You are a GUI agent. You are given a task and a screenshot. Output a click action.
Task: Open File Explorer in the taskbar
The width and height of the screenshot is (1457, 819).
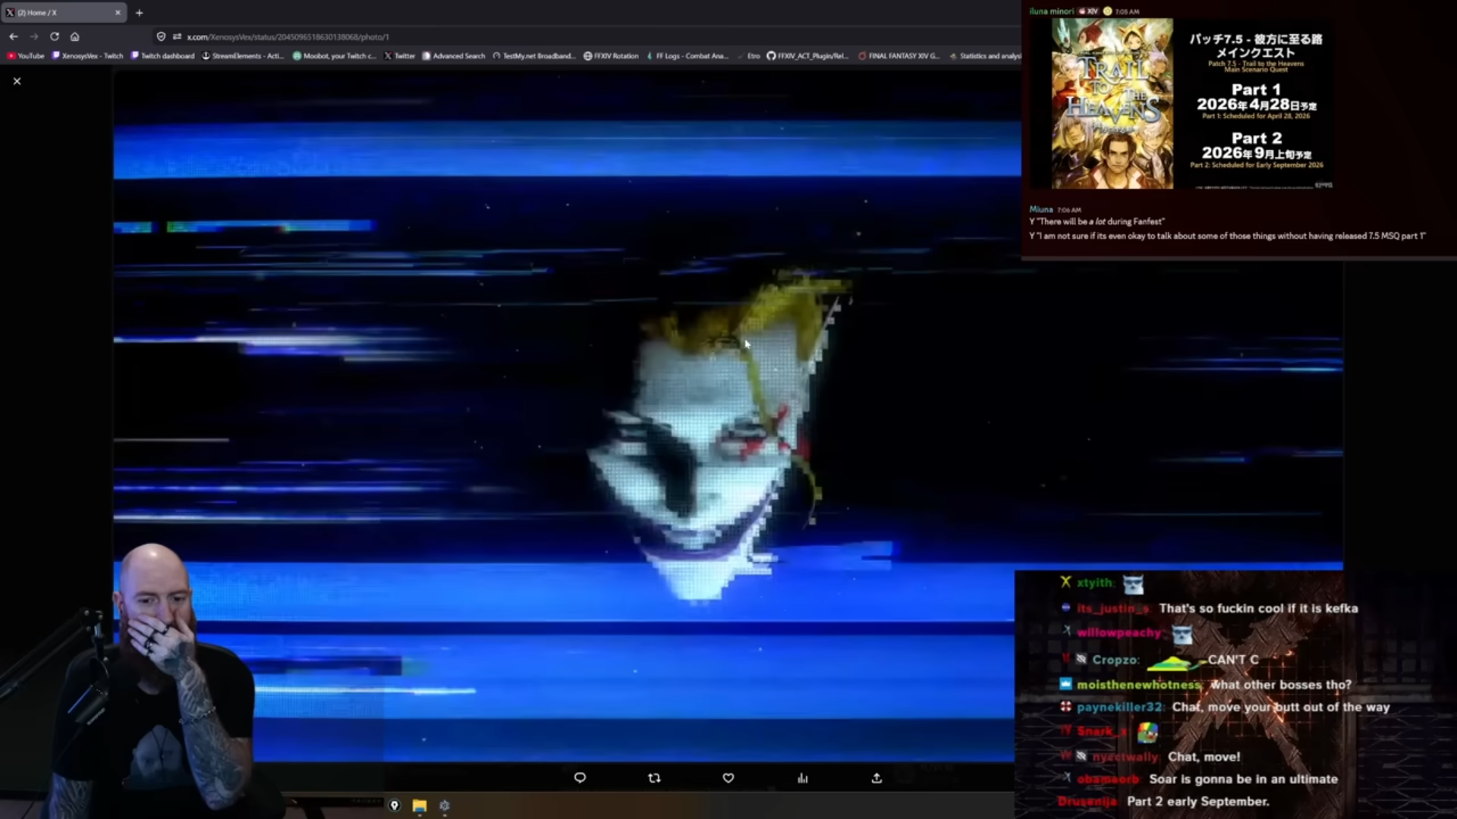tap(420, 805)
